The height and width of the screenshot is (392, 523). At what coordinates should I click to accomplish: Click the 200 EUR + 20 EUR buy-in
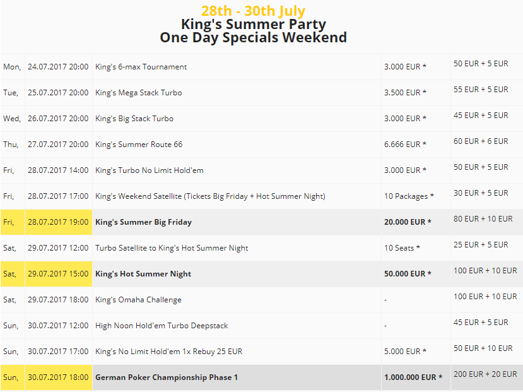(x=485, y=374)
